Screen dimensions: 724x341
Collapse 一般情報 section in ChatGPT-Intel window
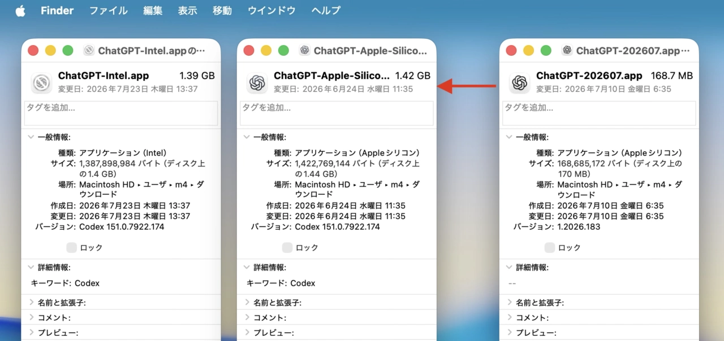(x=31, y=137)
